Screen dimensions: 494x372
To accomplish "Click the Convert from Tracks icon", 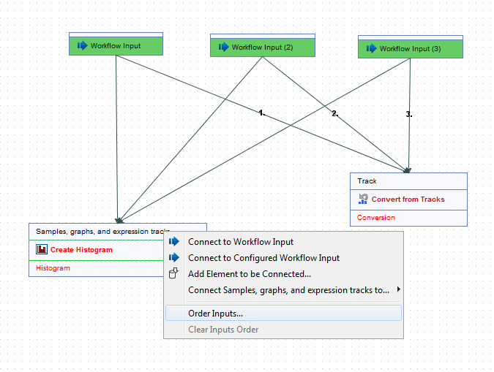I will [363, 199].
